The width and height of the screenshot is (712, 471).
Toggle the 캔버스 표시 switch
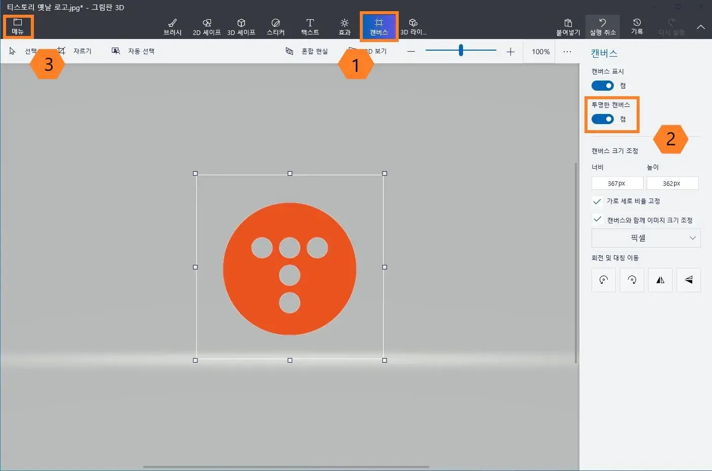tap(603, 86)
